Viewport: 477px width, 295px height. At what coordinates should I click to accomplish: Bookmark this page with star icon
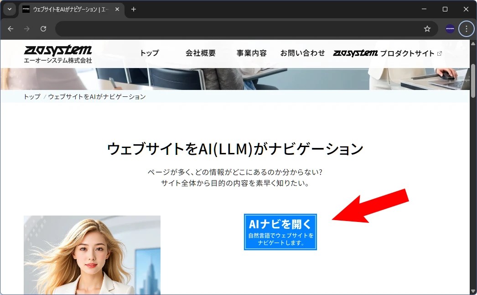pos(427,29)
